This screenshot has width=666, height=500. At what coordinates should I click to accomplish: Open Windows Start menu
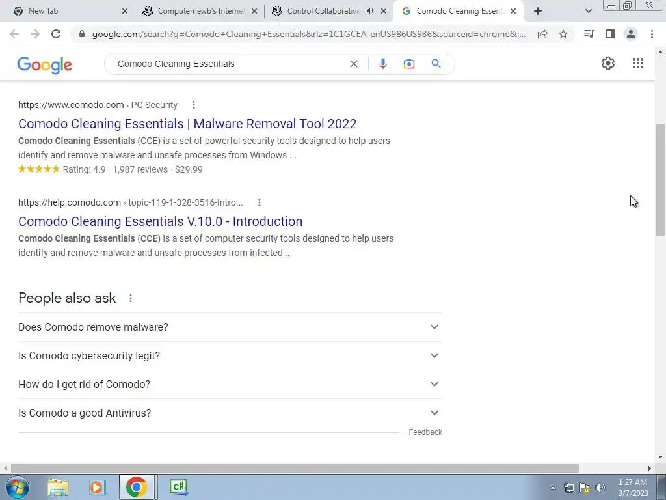17,487
